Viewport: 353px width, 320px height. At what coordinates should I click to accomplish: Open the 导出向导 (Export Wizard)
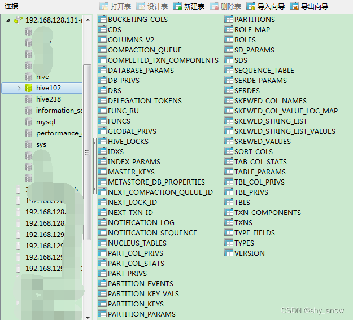pos(309,7)
